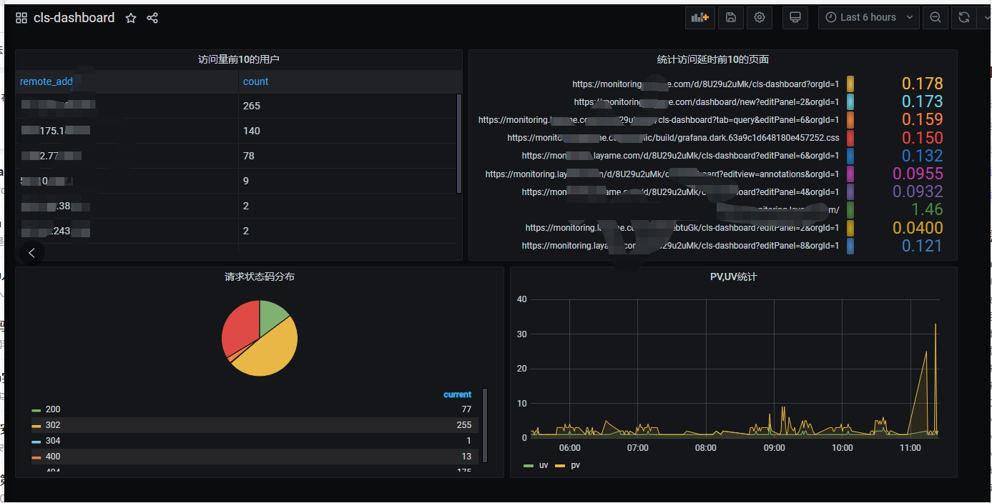Open the refresh interval dropdown arrow
The width and height of the screenshot is (992, 503).
[x=985, y=18]
